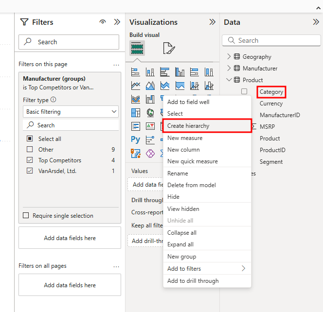Collapse the Data pane
The image size is (323, 312).
tap(316, 22)
